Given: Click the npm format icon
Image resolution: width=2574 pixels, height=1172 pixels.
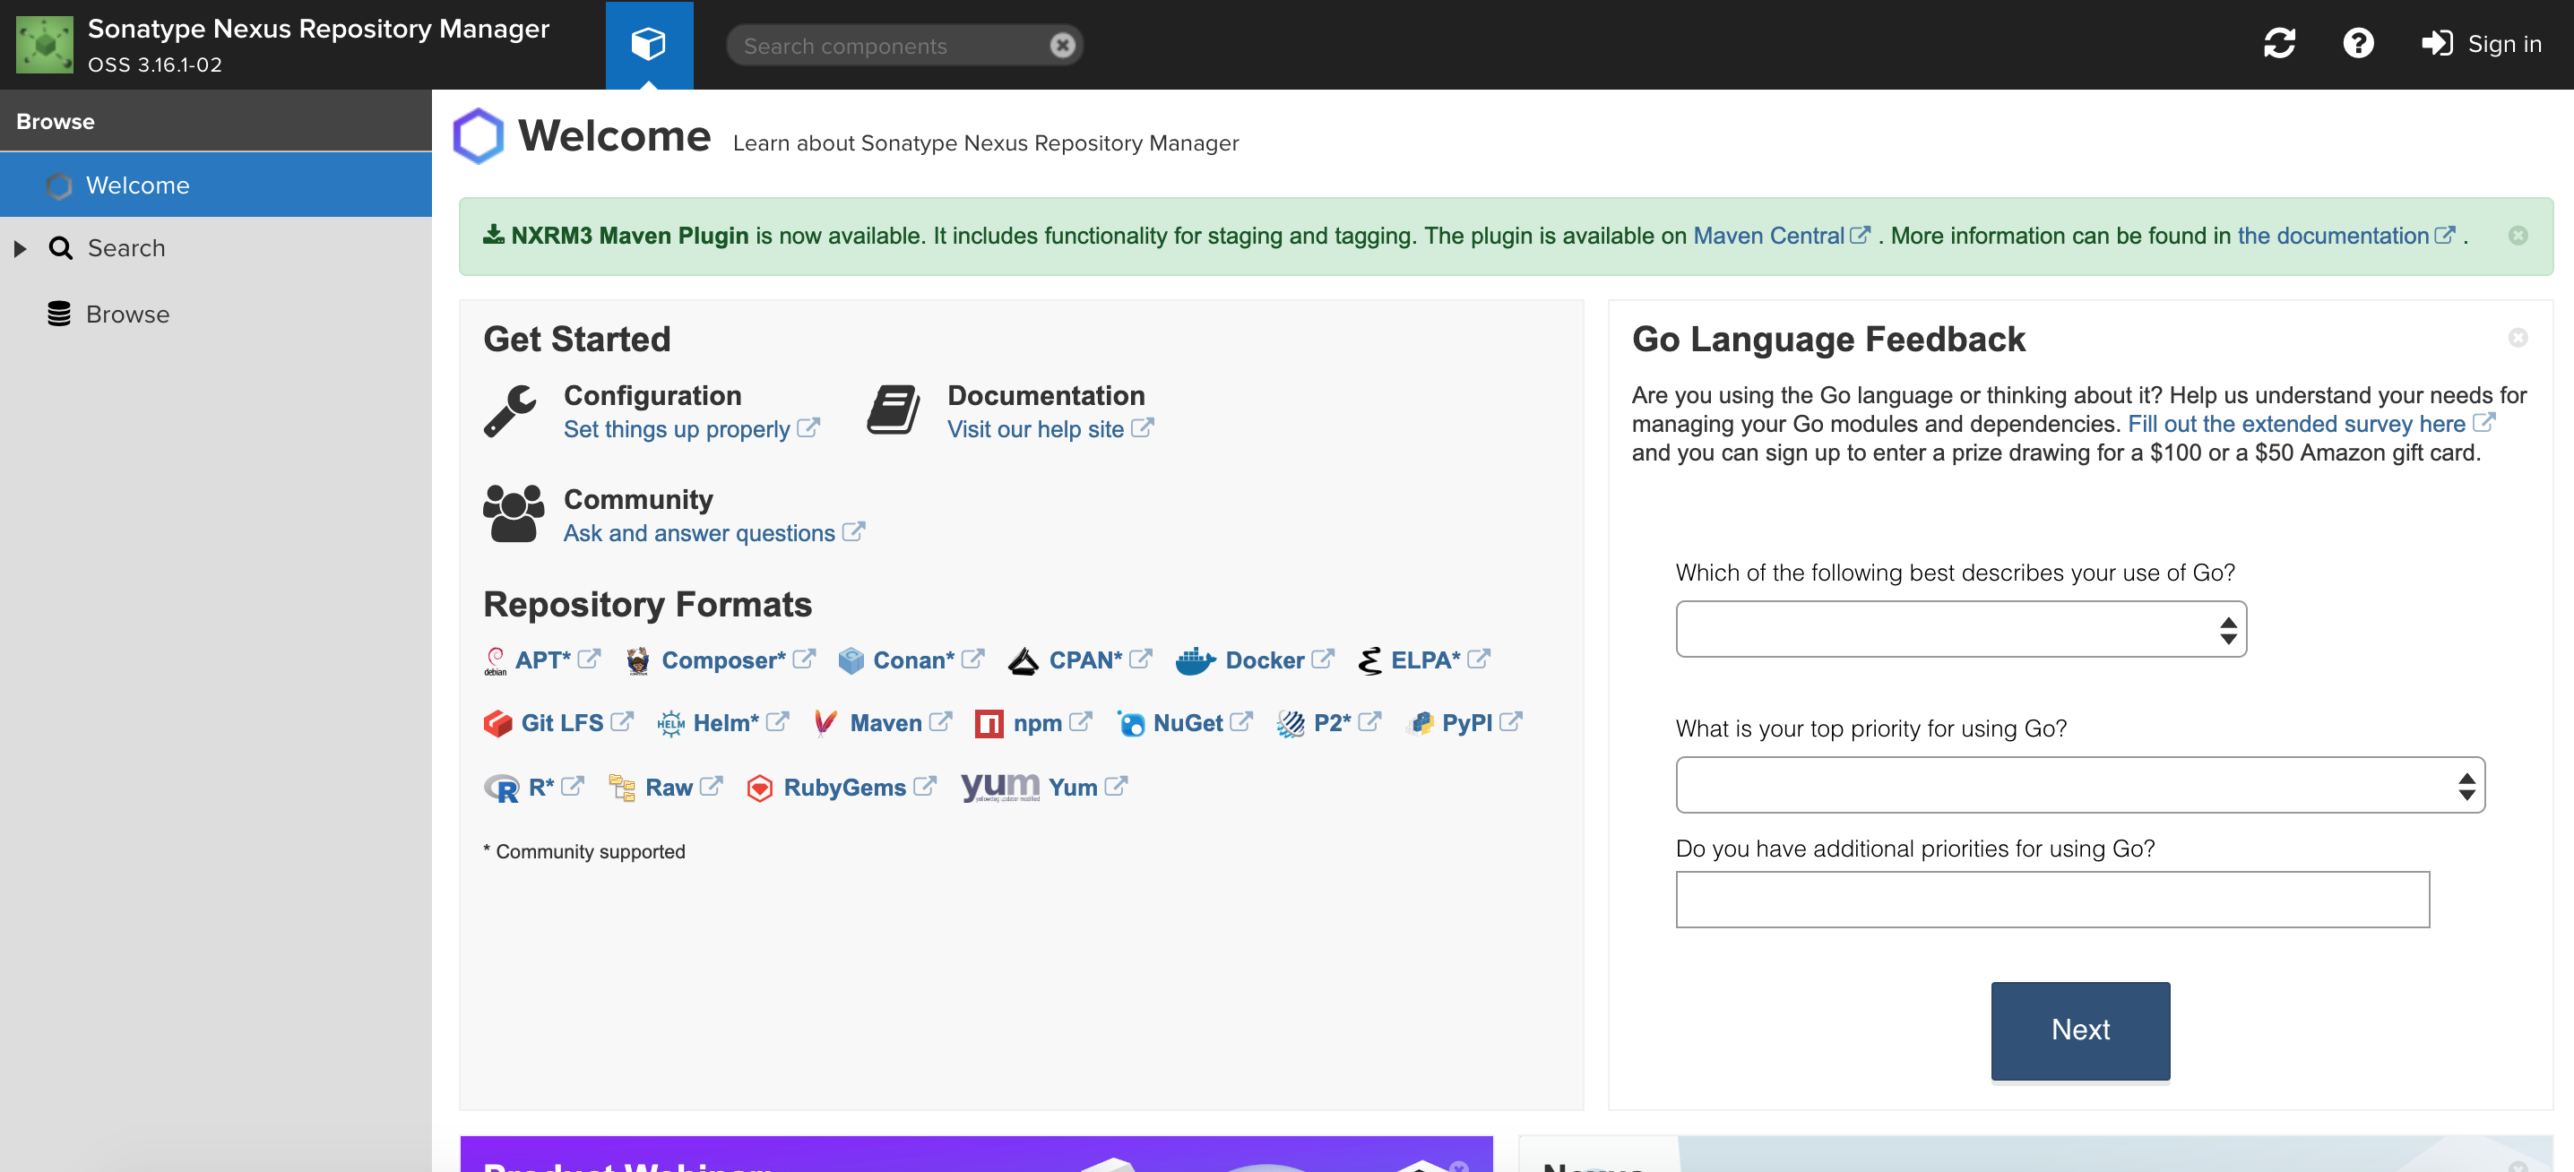Looking at the screenshot, I should [989, 723].
